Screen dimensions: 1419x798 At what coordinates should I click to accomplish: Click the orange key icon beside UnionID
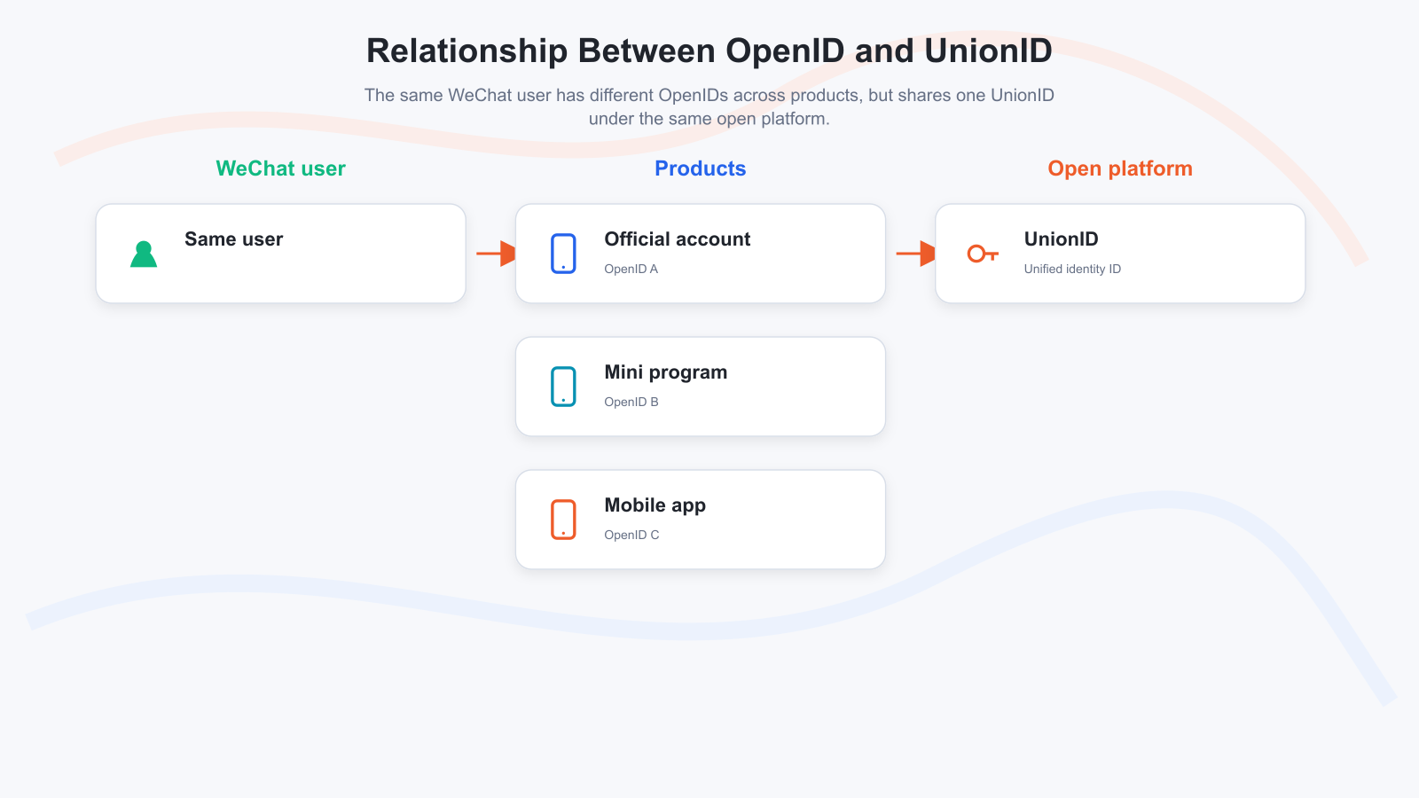click(x=983, y=254)
